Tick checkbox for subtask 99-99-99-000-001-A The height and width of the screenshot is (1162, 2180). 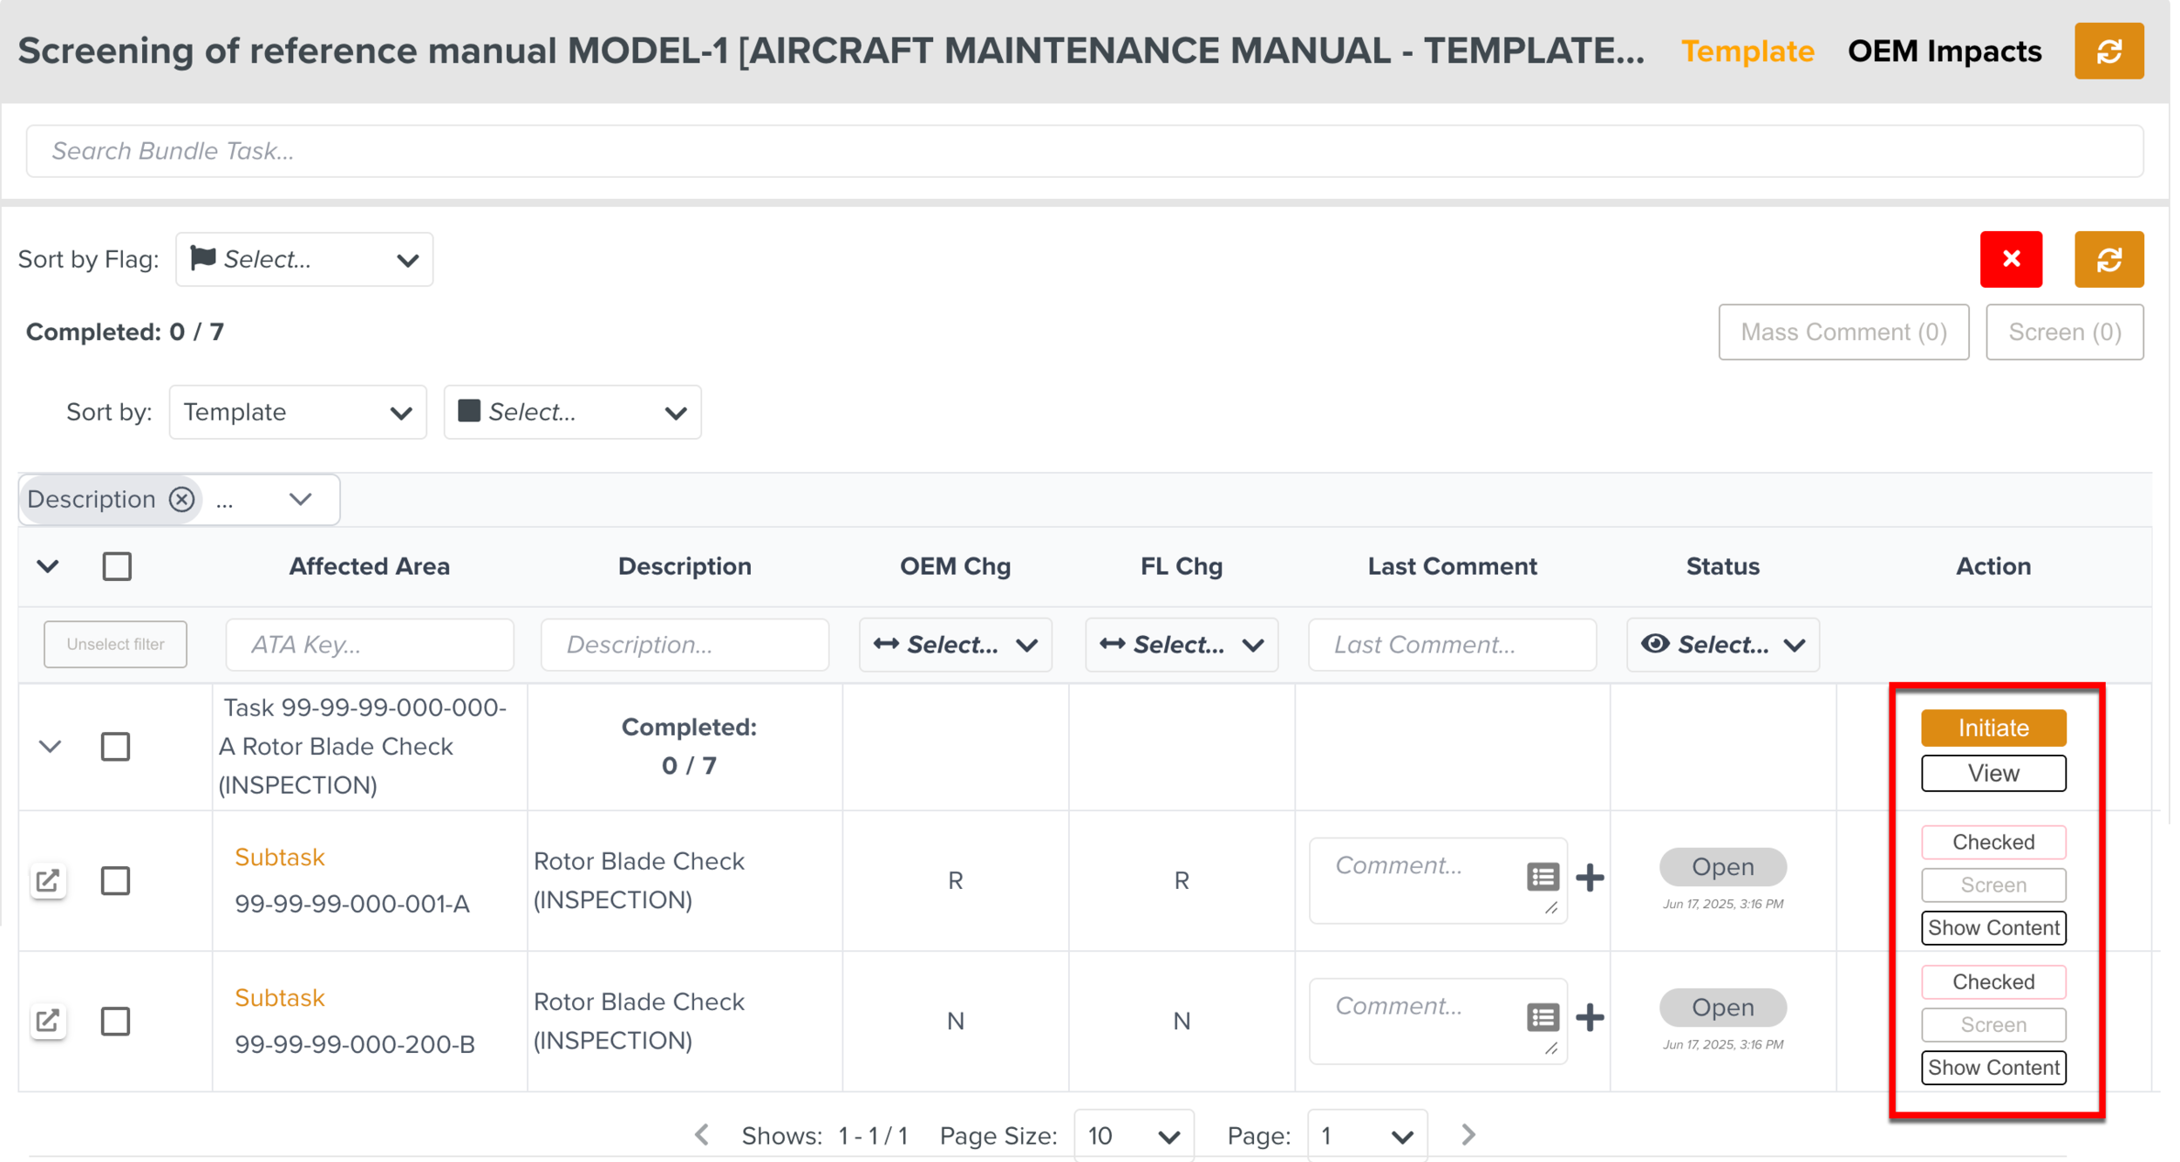[x=115, y=880]
